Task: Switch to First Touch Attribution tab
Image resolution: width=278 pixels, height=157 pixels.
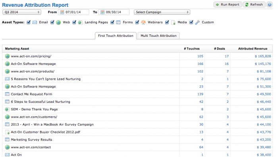Action: pos(116,36)
